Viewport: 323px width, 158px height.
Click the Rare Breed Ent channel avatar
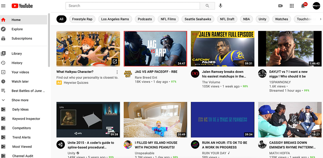coord(128,74)
